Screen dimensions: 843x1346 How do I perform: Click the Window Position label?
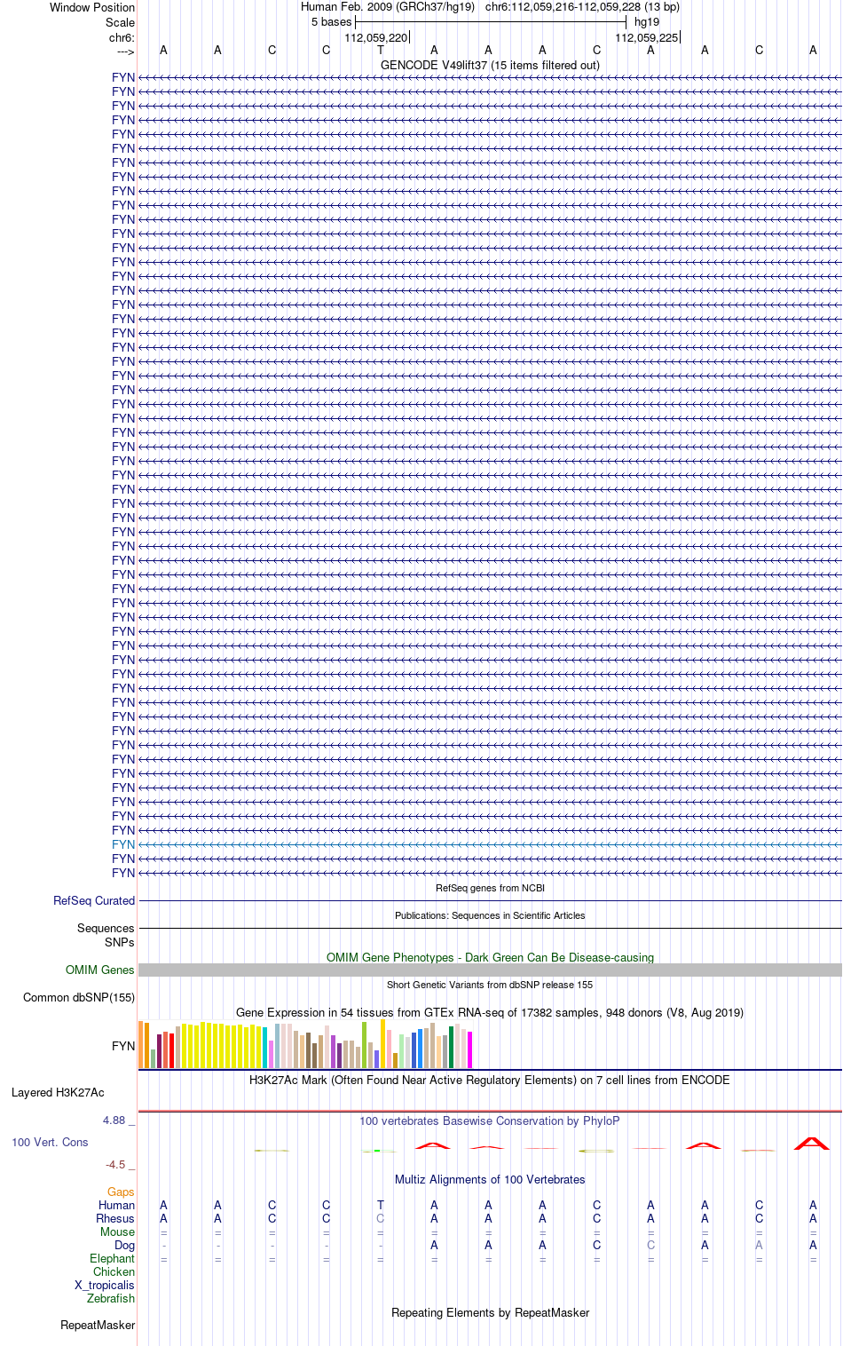tap(92, 7)
